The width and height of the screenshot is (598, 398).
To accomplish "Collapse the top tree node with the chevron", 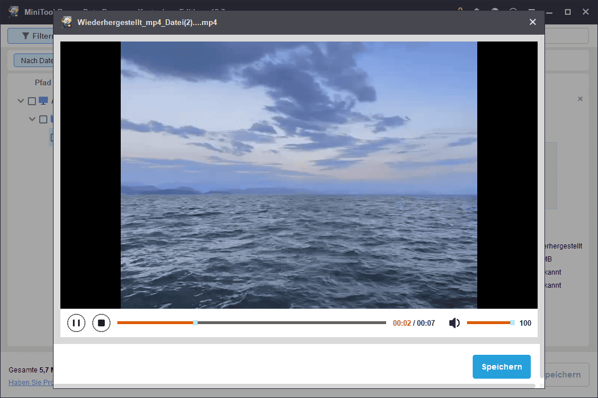I will coord(21,101).
